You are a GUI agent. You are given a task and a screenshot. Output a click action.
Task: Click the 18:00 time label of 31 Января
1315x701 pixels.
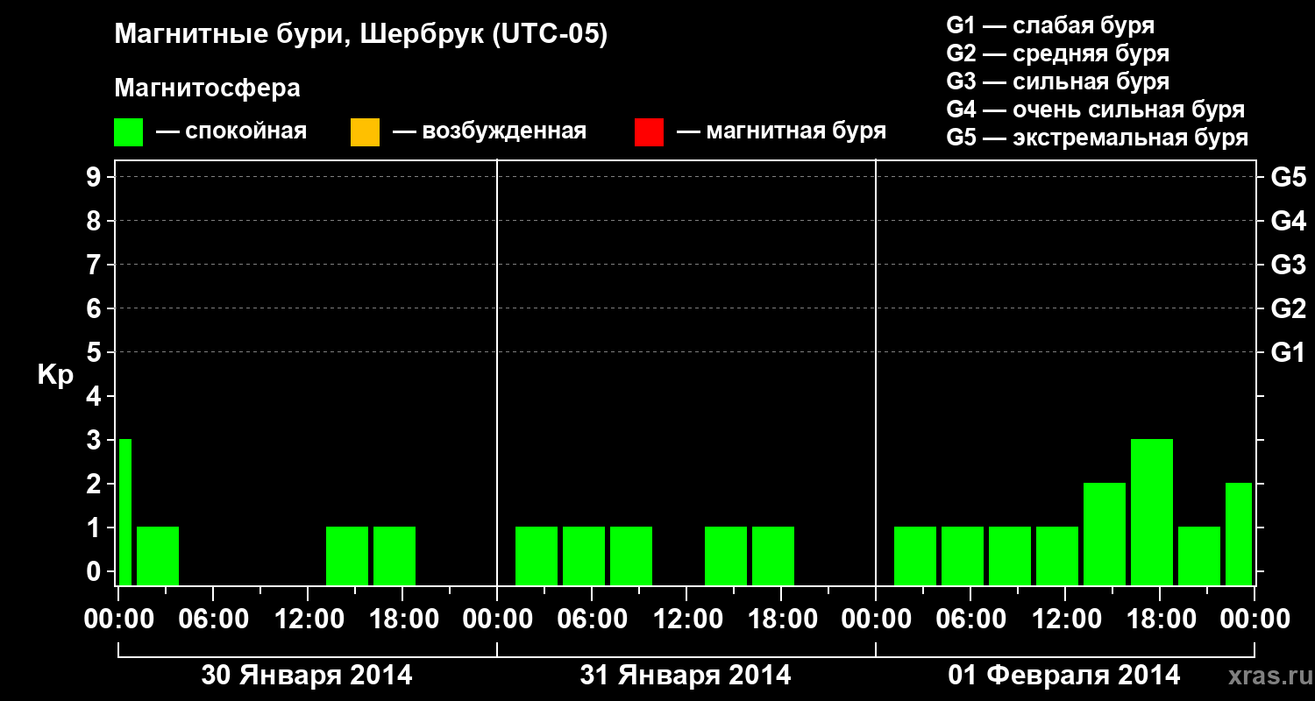pos(781,619)
